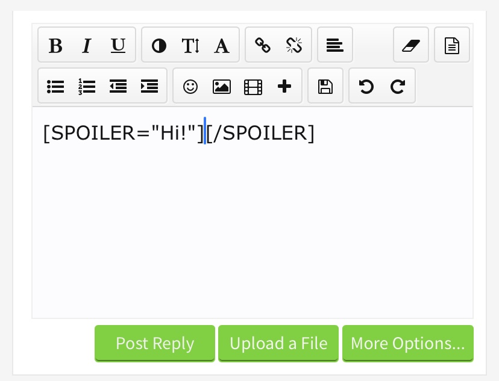Image resolution: width=499 pixels, height=381 pixels.
Task: Switch to BB code editor mode
Action: click(x=452, y=45)
